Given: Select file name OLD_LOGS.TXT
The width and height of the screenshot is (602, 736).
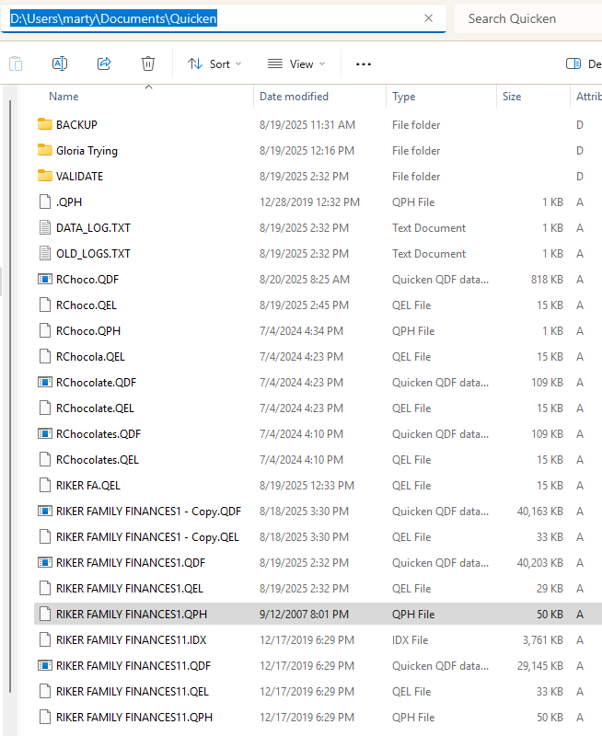Looking at the screenshot, I should point(94,254).
